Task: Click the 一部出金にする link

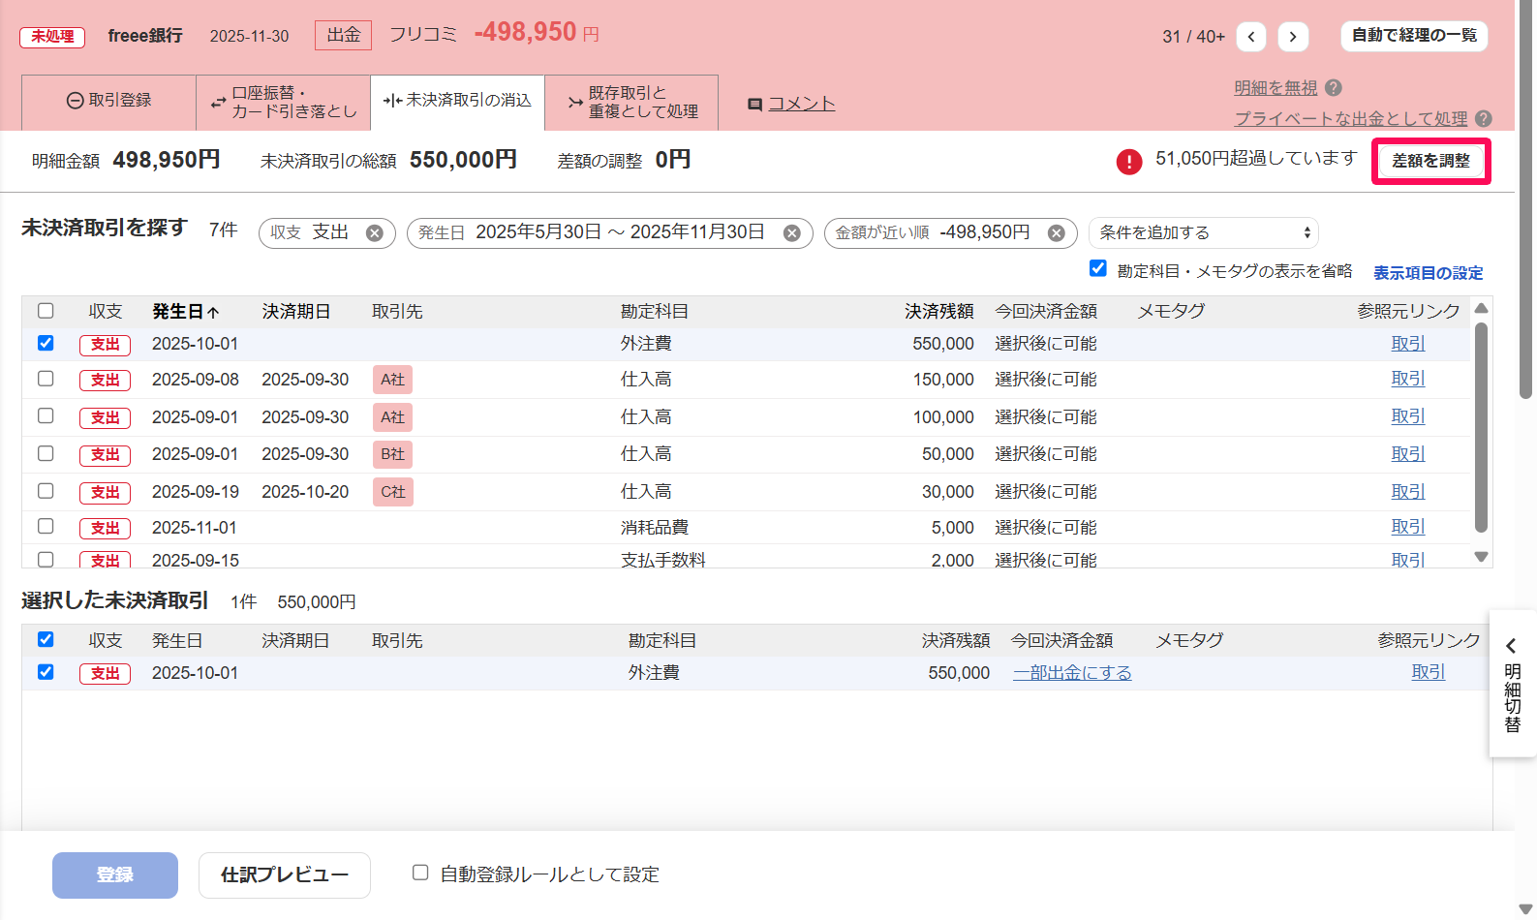Action: click(1072, 673)
